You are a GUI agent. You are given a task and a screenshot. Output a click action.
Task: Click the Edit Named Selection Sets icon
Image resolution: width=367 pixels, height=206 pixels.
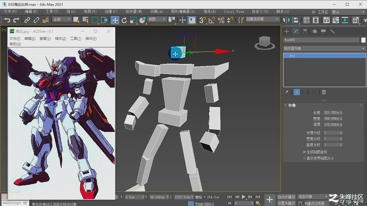pos(241,20)
